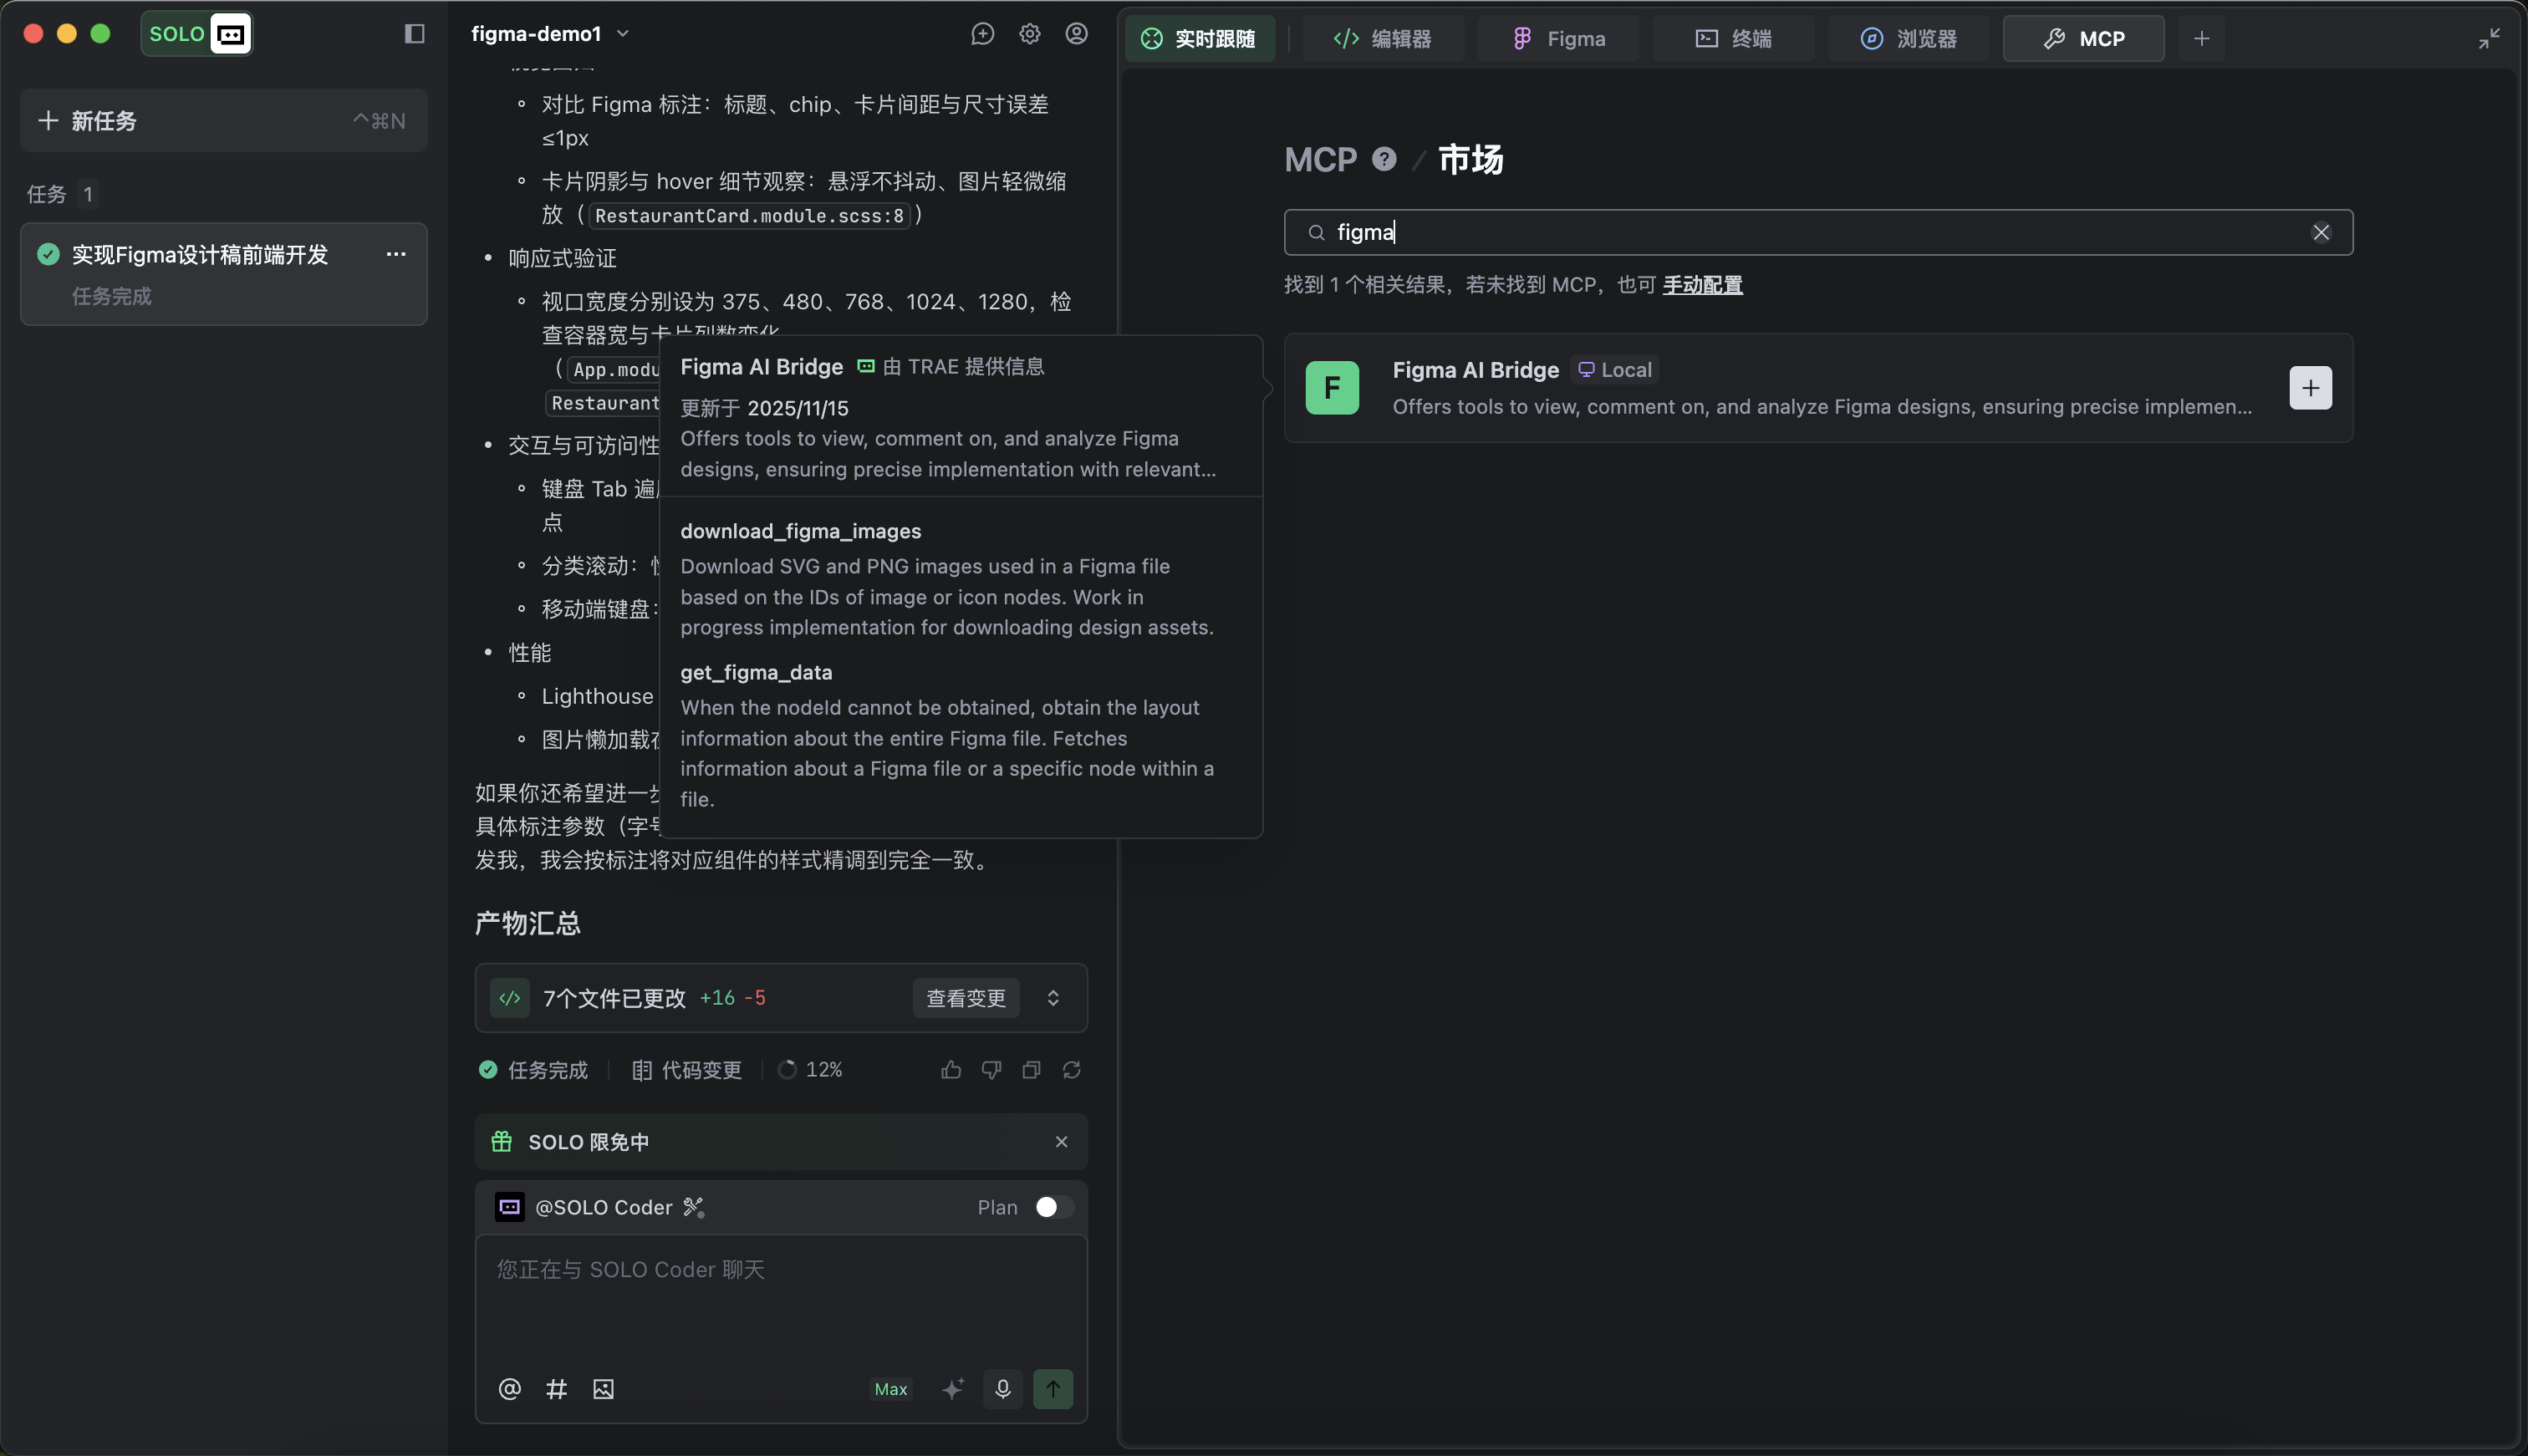The height and width of the screenshot is (1456, 2528).
Task: Expand the changed files list
Action: point(1053,998)
